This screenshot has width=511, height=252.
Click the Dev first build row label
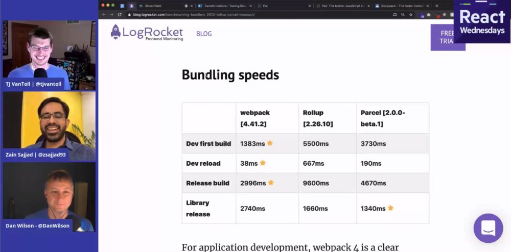click(208, 144)
